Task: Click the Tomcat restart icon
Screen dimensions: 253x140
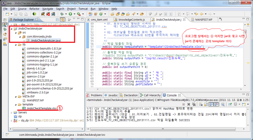Action: pos(53,14)
